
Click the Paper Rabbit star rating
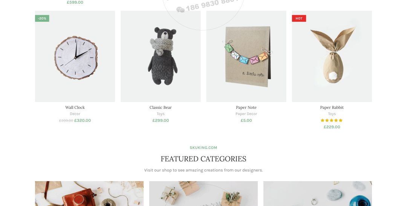[332, 121]
